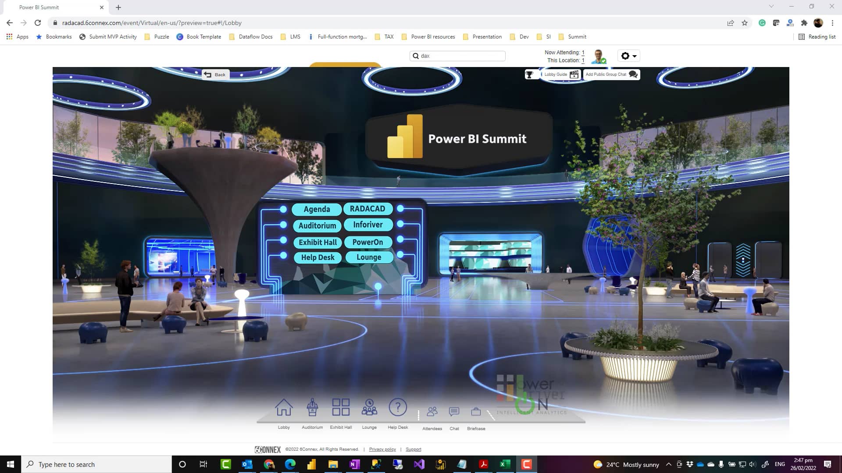The height and width of the screenshot is (473, 842).
Task: Open the Help Desk question icon
Action: [398, 407]
